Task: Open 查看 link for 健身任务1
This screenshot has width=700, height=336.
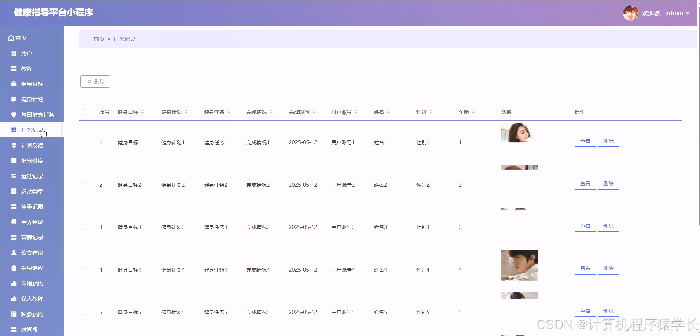Action: click(x=585, y=141)
